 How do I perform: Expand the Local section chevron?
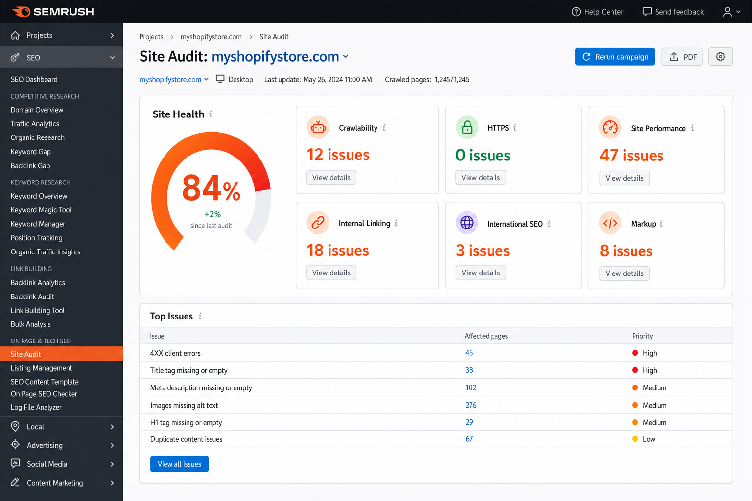pos(112,427)
